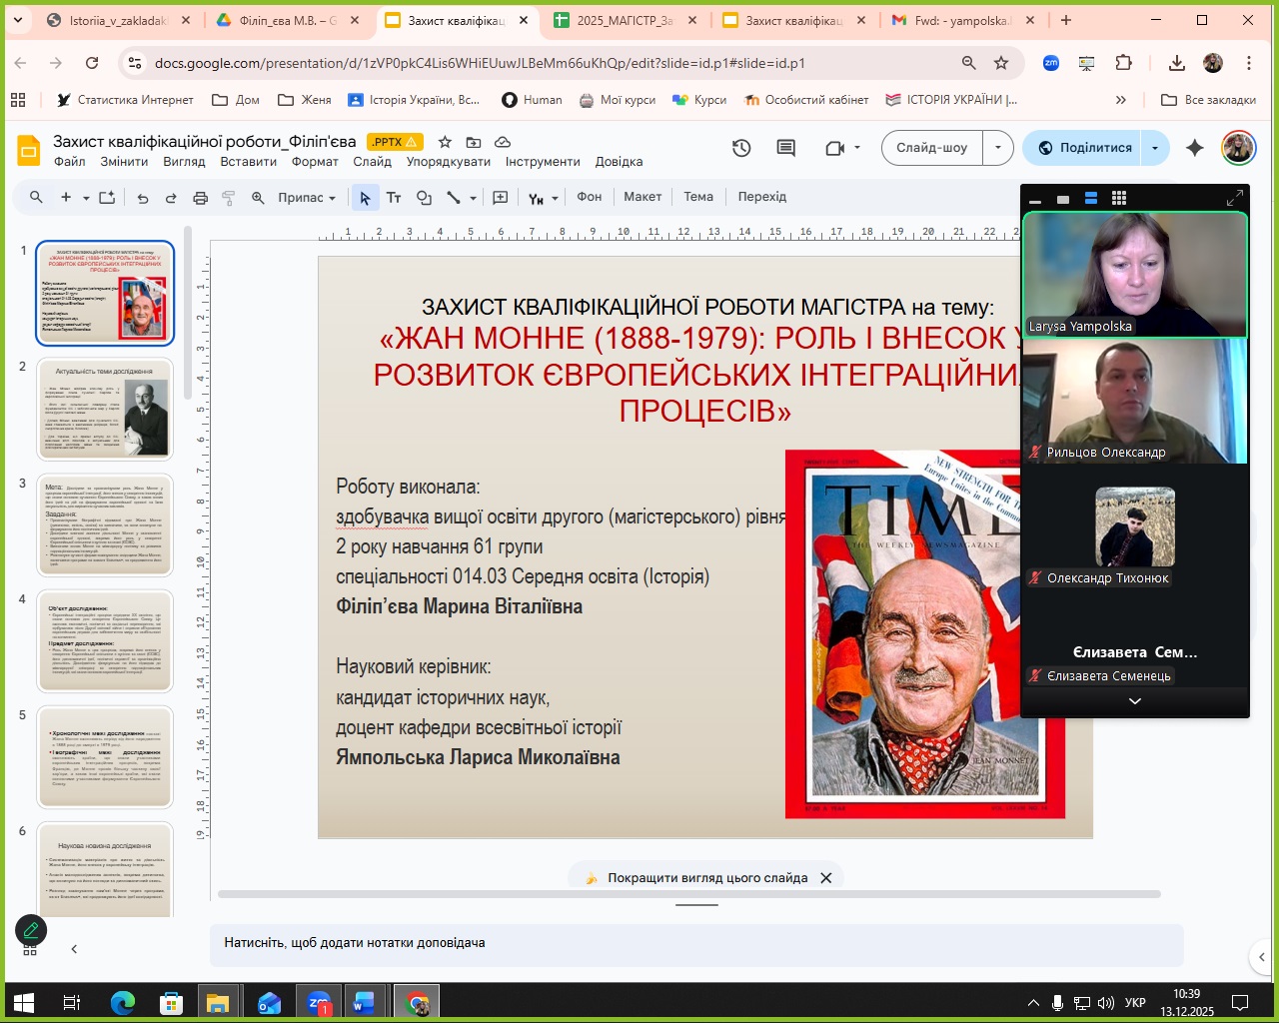Open the comments panel icon
Viewport: 1279px width, 1023px height.
(786, 148)
